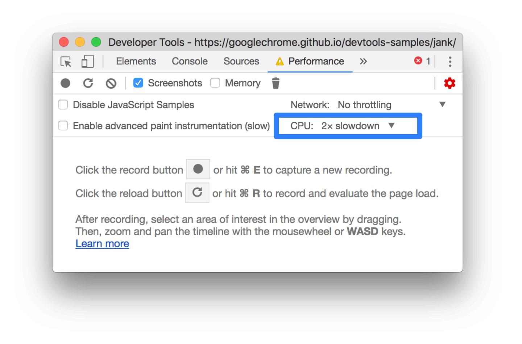Open the capture settings gear
Viewport: 522px width, 344px height.
coord(449,83)
